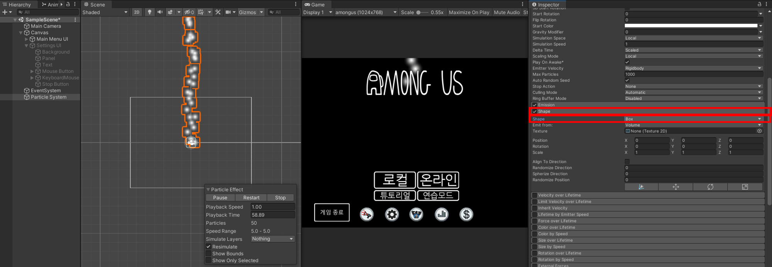Screen dimensions: 772x267
Task: Click the statistics bar chart icon in Game view
Action: [x=442, y=214]
